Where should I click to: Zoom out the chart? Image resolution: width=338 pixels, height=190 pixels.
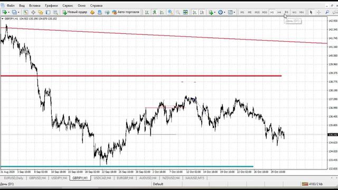[178, 12]
